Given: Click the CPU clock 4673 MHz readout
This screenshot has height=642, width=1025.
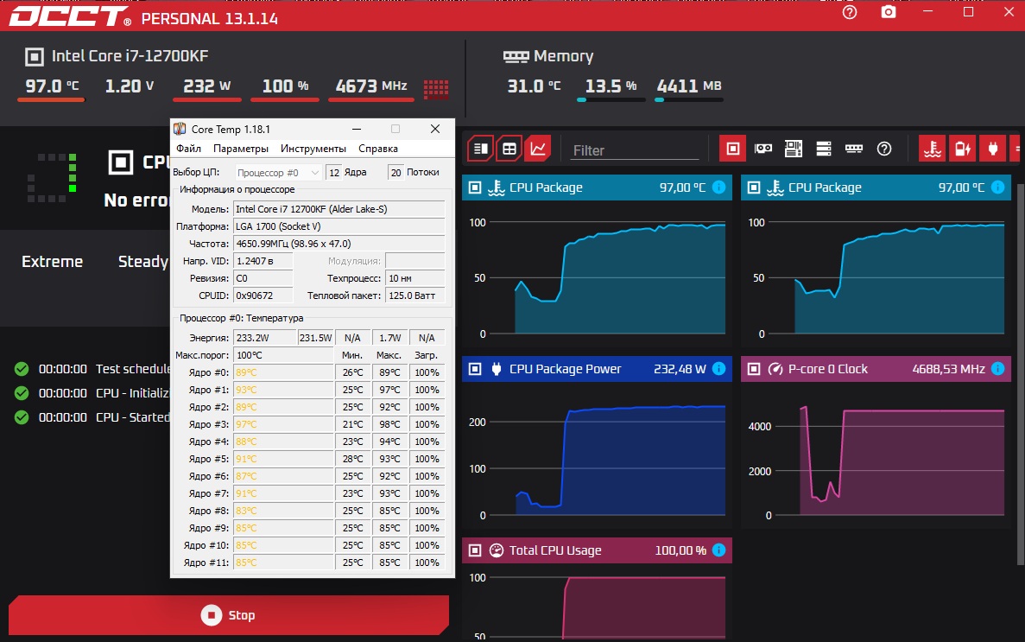Looking at the screenshot, I should (x=371, y=86).
